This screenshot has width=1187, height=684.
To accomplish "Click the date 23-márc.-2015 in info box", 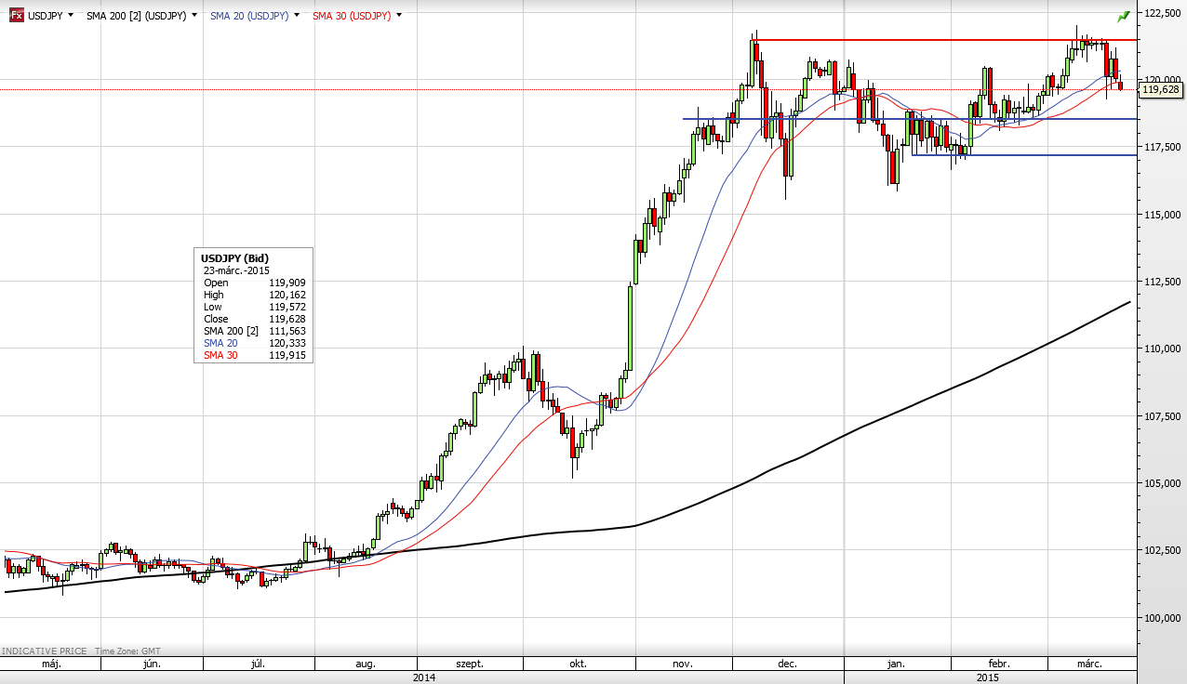I will click(x=236, y=270).
